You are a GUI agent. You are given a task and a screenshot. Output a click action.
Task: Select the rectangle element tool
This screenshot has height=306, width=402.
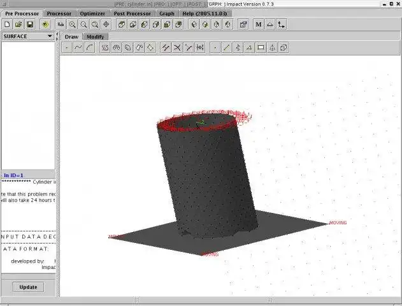[x=261, y=48]
